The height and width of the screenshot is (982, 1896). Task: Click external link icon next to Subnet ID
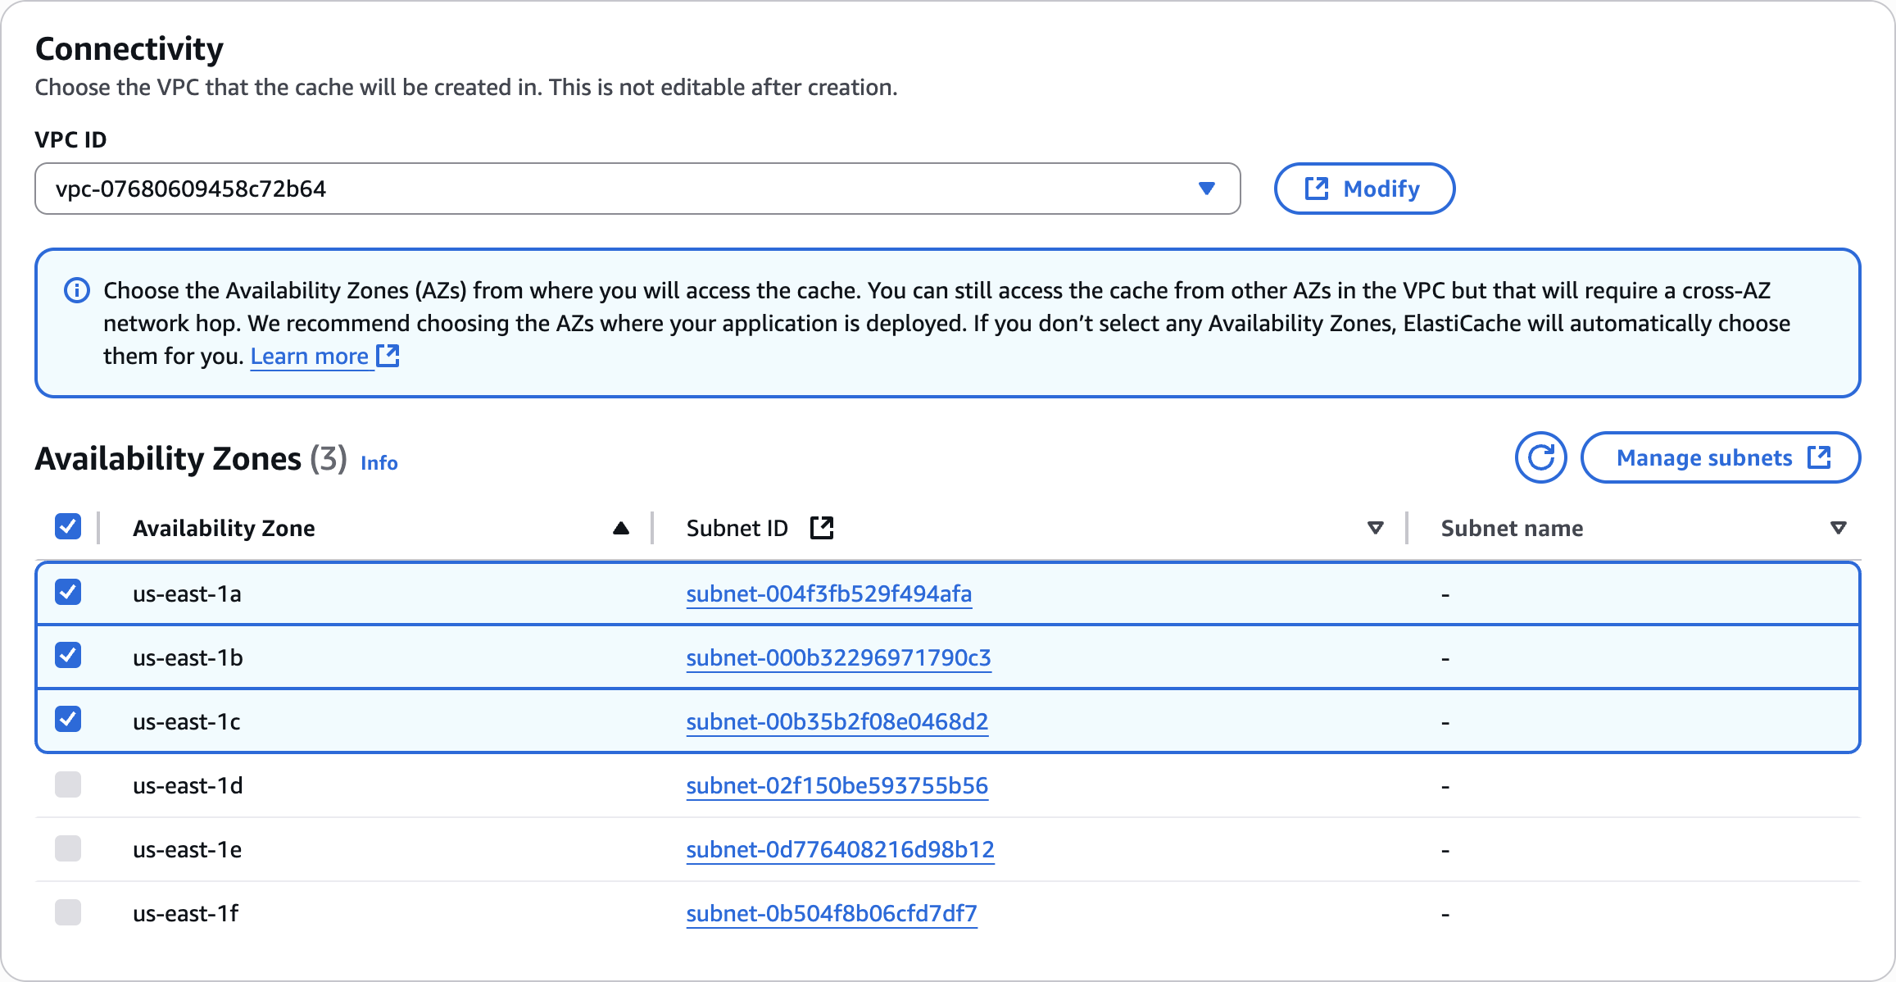pyautogui.click(x=821, y=528)
